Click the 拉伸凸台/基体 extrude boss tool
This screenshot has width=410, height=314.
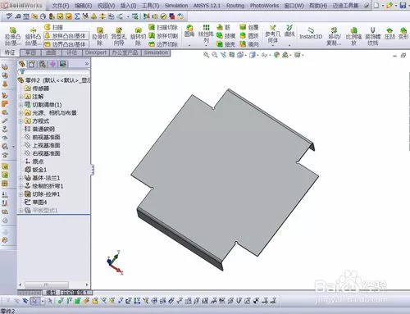pyautogui.click(x=12, y=36)
